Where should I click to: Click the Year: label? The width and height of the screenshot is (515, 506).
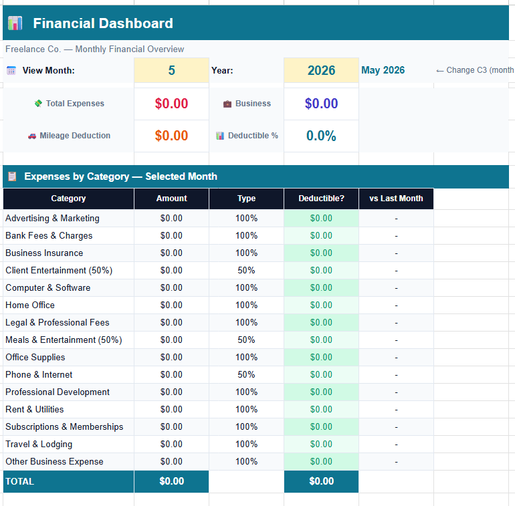(222, 71)
